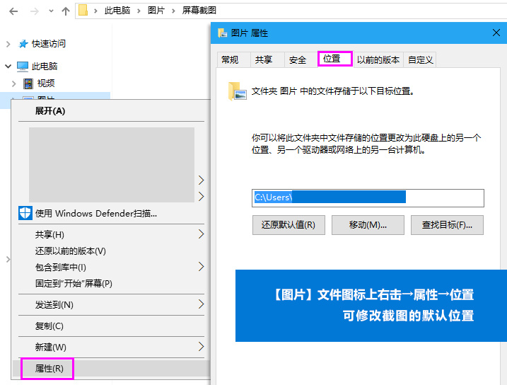Click the C:\Users\ path field
The image size is (507, 385).
coord(368,197)
